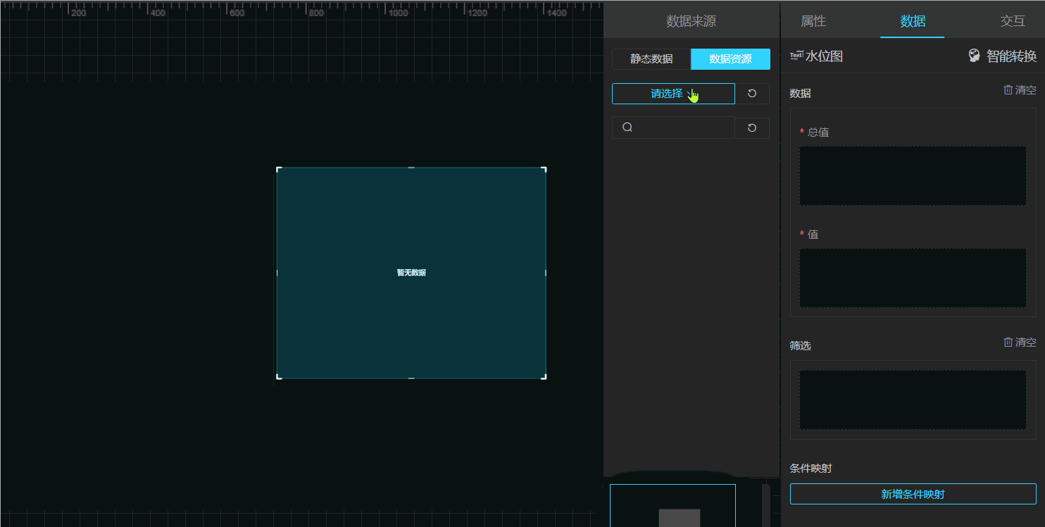Switch to the 数据 tab

(913, 21)
